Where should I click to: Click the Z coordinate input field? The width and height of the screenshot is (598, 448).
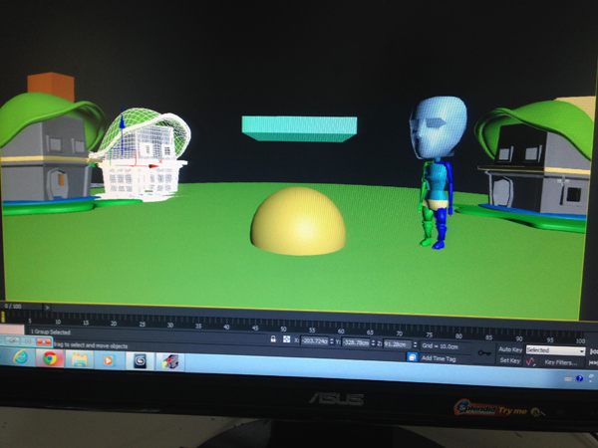[x=397, y=344]
